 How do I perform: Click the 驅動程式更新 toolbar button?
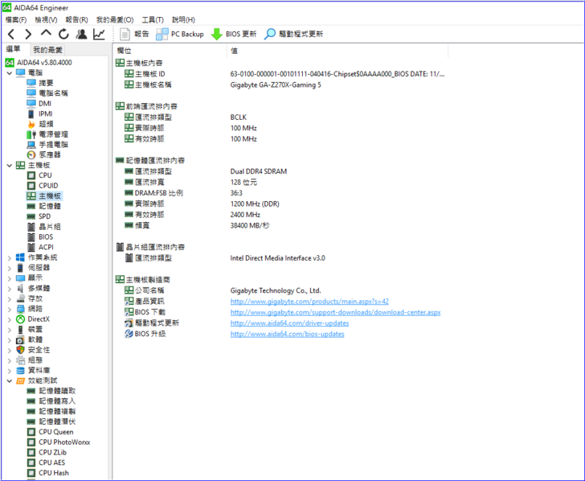tap(294, 35)
